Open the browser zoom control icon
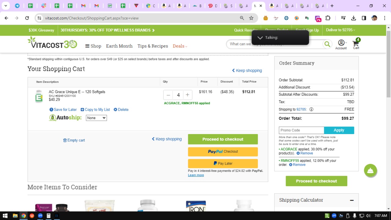391x220 pixels. pos(242,18)
